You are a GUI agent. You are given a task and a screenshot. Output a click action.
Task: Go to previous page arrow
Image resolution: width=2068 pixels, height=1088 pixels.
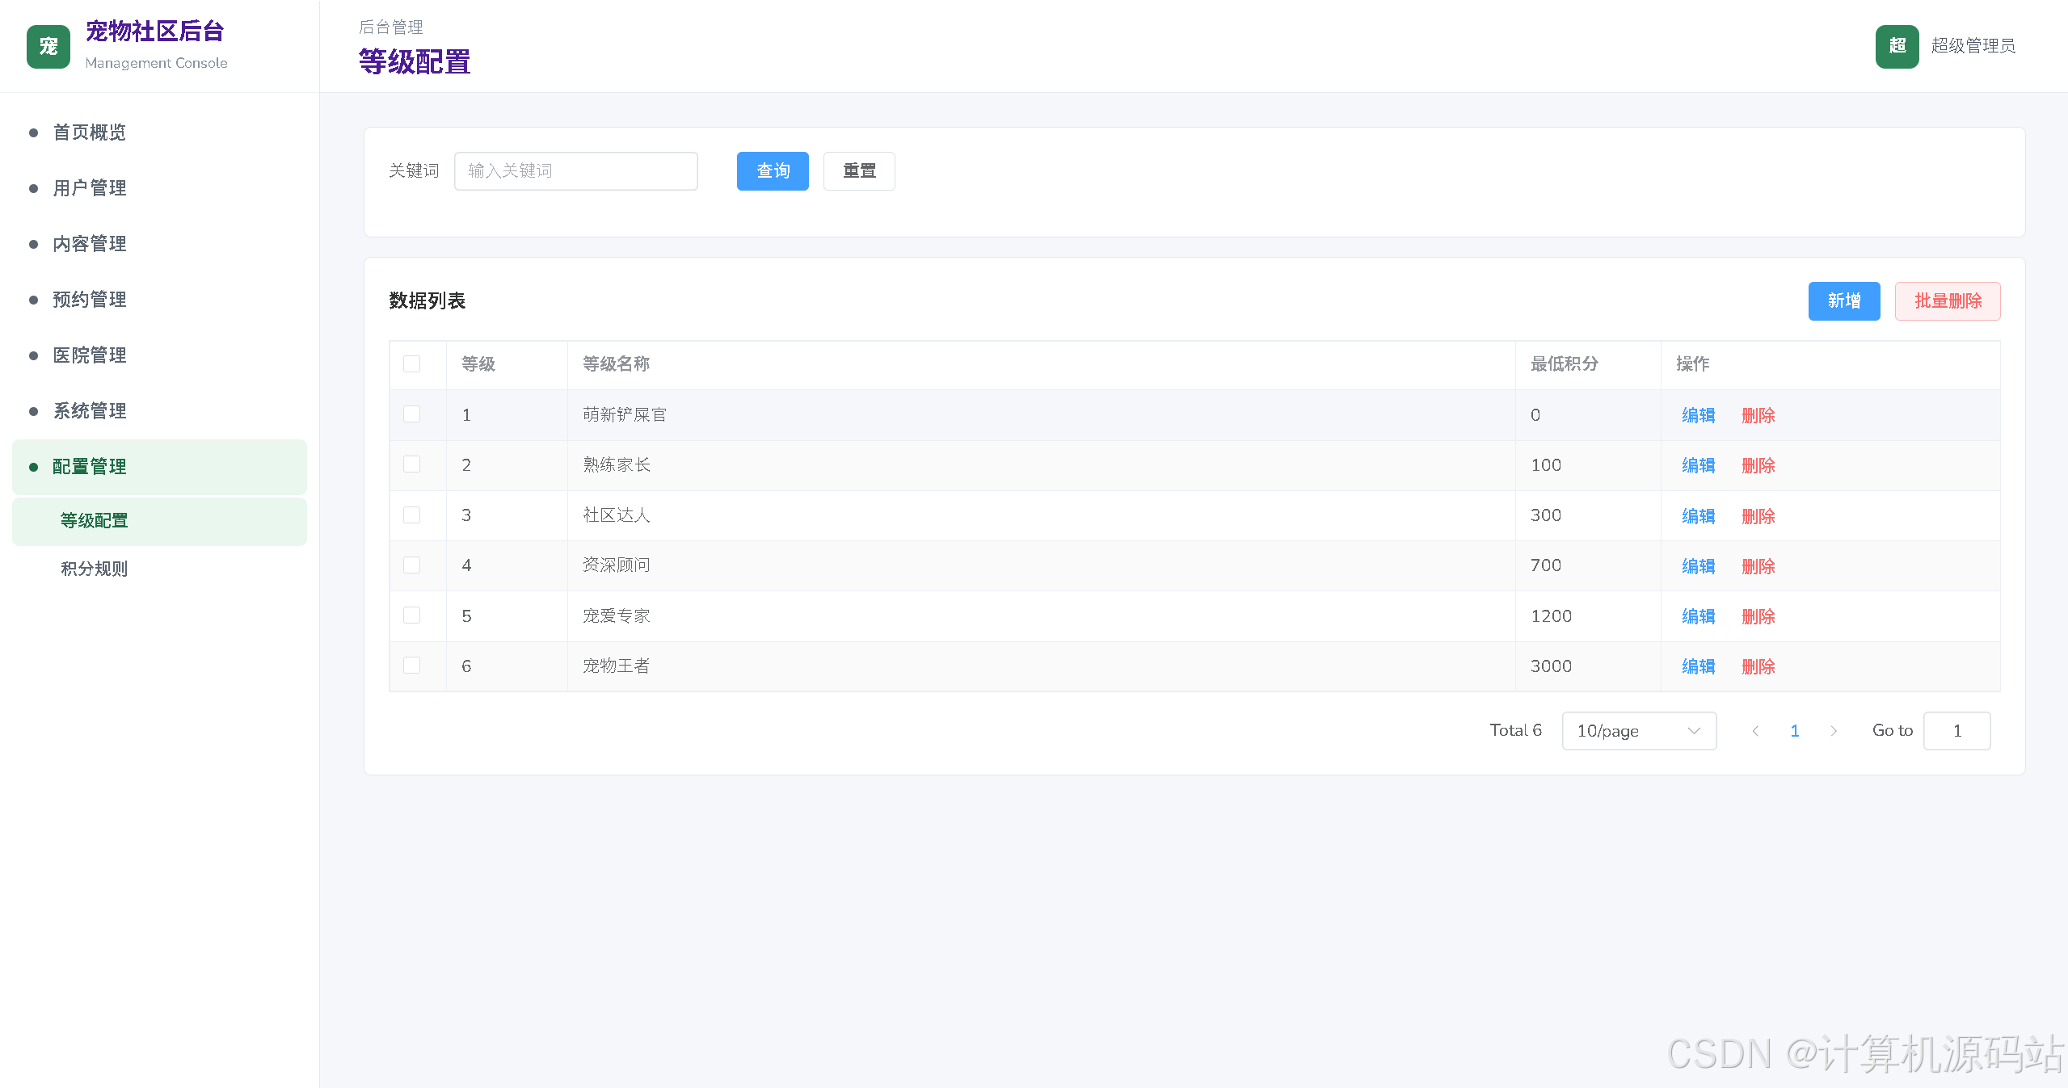tap(1755, 731)
